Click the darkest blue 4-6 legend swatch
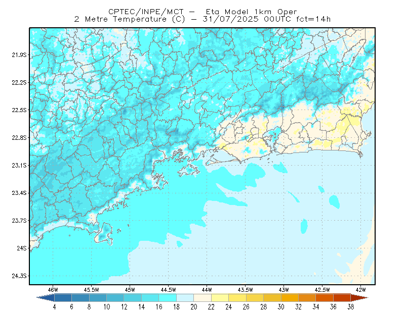The width and height of the screenshot is (405, 312). [x=63, y=298]
